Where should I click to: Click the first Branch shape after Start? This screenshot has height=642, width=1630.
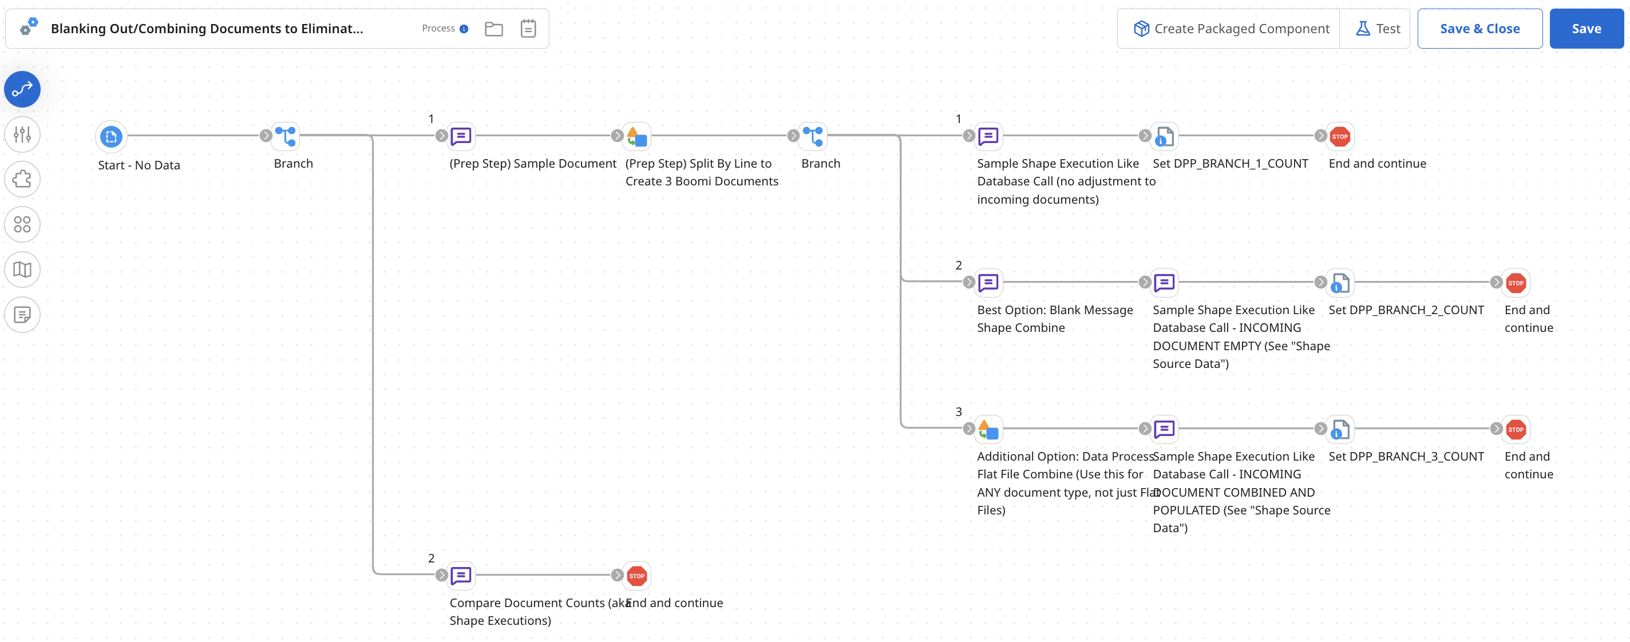pyautogui.click(x=287, y=136)
